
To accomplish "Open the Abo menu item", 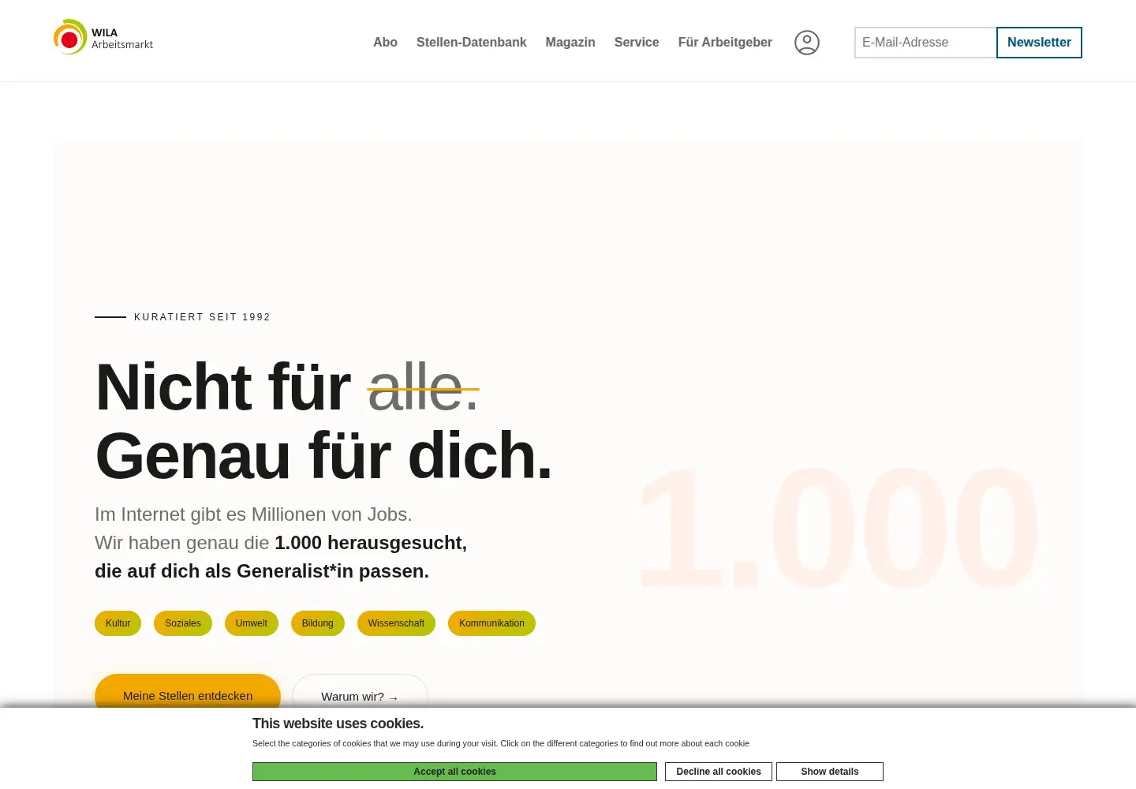I will coord(385,43).
